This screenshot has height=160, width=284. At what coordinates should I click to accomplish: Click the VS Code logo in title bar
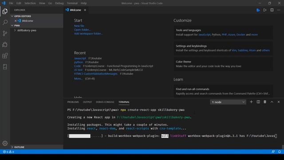pyautogui.click(x=4, y=3)
